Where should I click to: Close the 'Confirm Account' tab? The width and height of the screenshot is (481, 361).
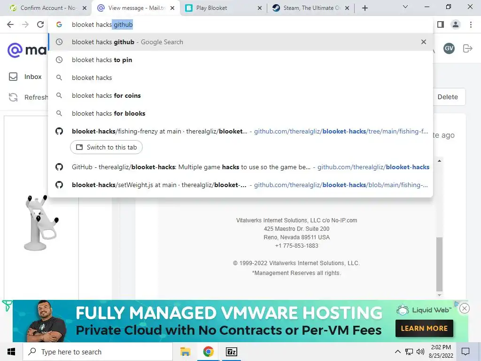(85, 8)
